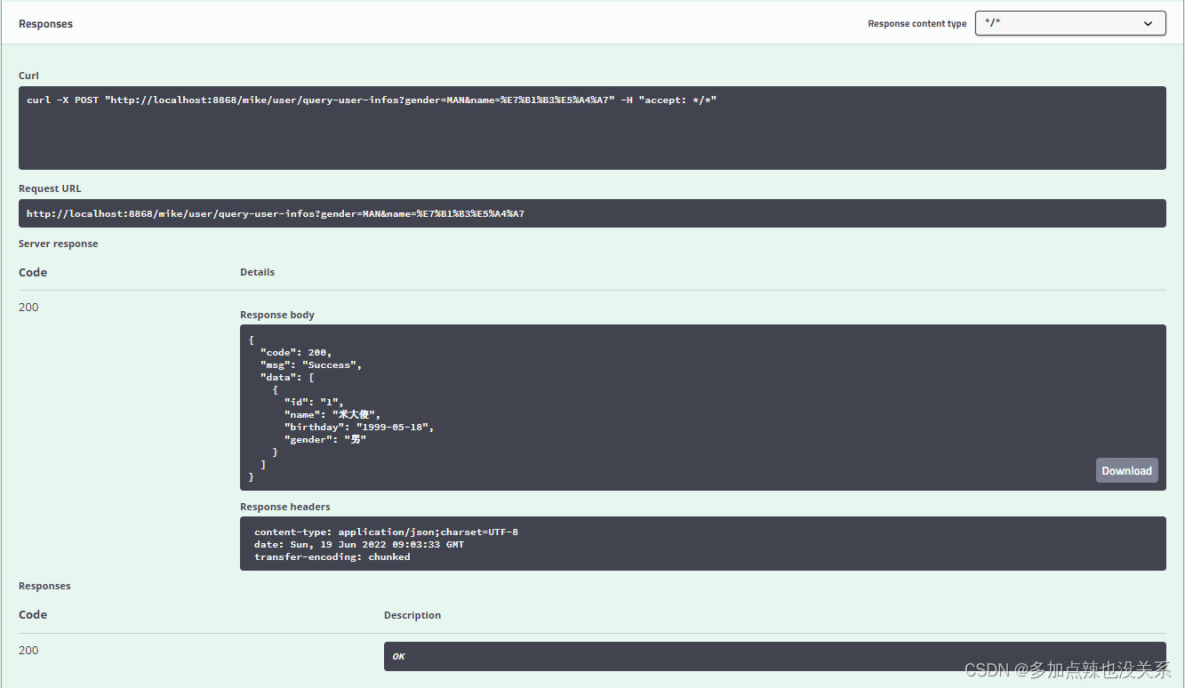Click the "birthday": "1999-05-18" line
The width and height of the screenshot is (1185, 688).
359,428
